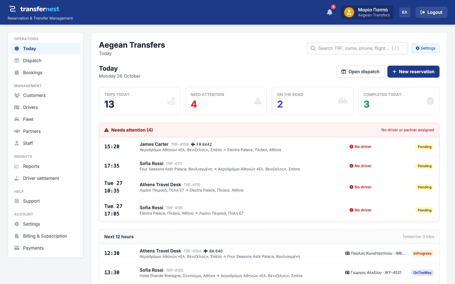The height and width of the screenshot is (284, 455).
Task: Click the Settings button beside search
Action: [425, 48]
